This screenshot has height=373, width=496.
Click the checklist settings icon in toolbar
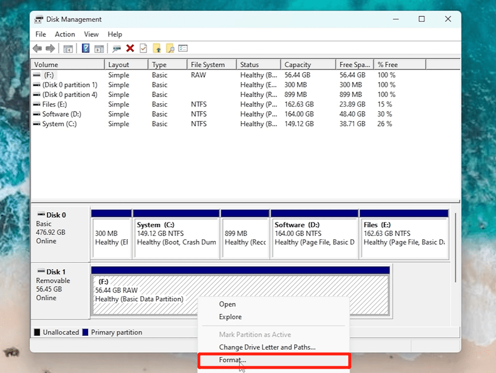183,48
